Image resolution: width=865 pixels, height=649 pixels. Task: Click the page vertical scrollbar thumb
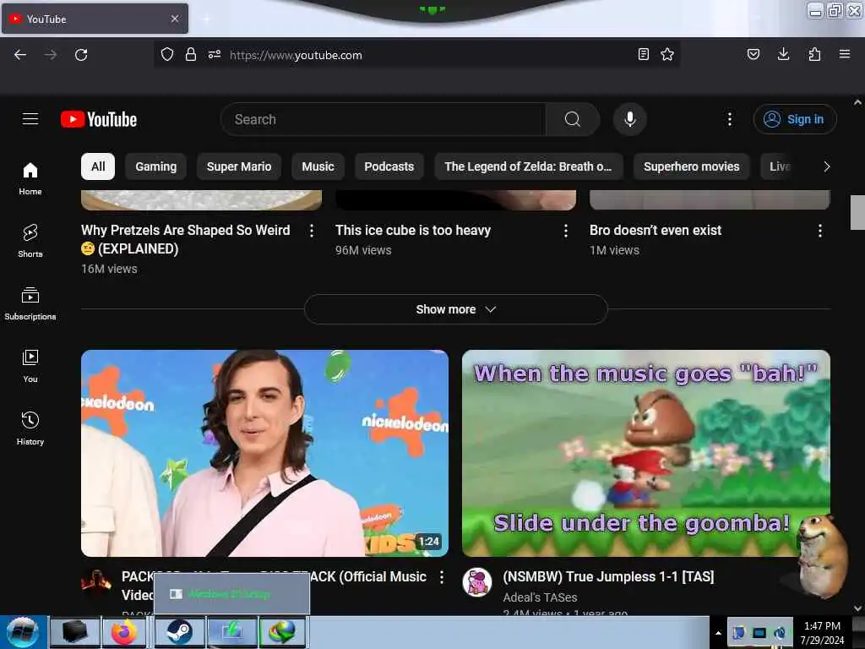pyautogui.click(x=857, y=212)
